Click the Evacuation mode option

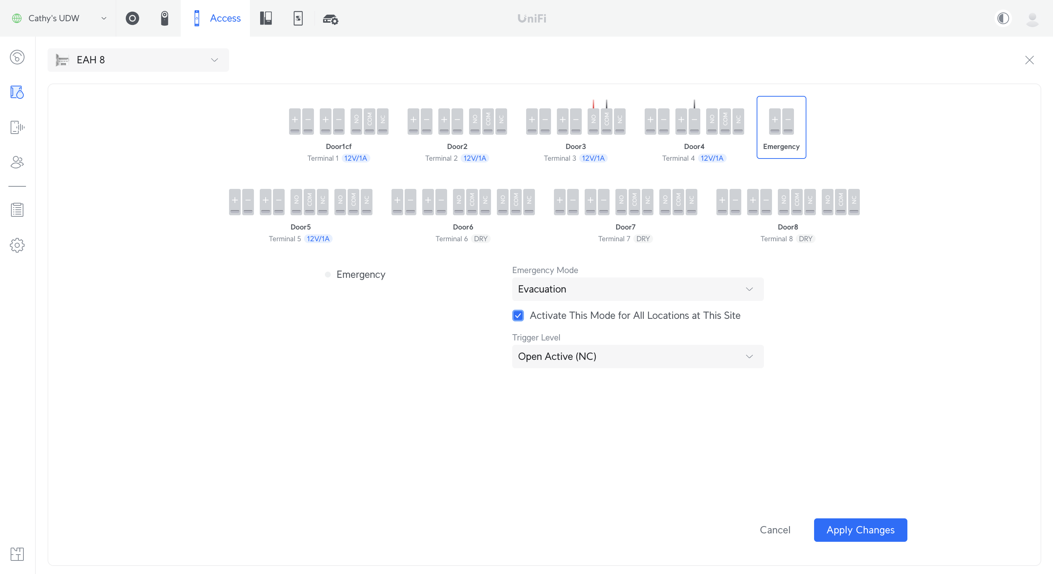[x=636, y=288]
